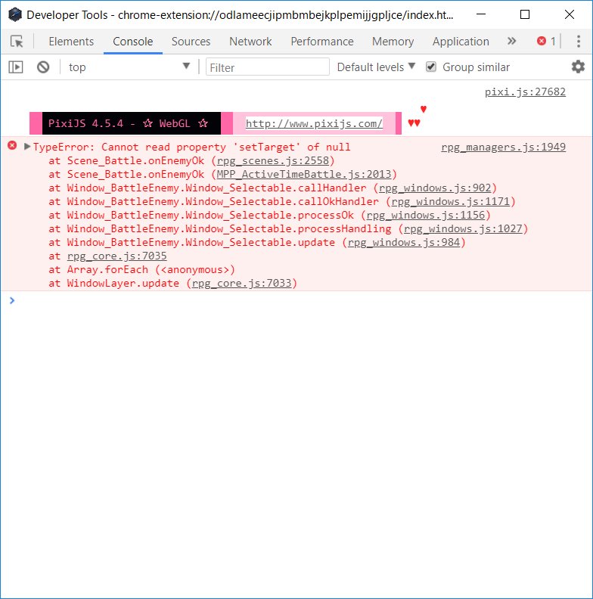593x599 pixels.
Task: Open the rpg_windows.js:1027 link
Action: tap(463, 229)
